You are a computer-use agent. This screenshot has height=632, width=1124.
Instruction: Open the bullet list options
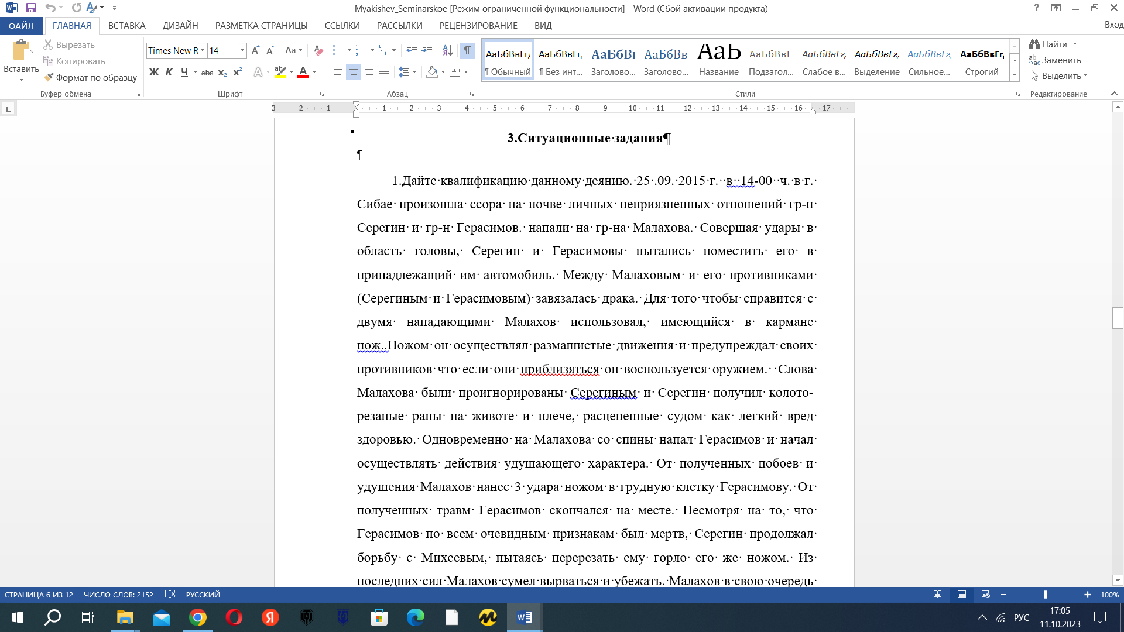click(x=349, y=51)
